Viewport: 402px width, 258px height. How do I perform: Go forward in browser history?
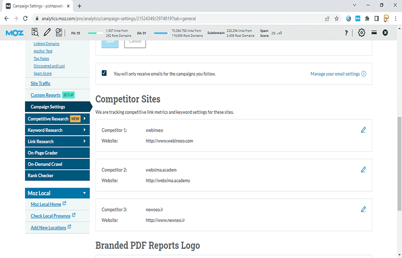point(16,19)
